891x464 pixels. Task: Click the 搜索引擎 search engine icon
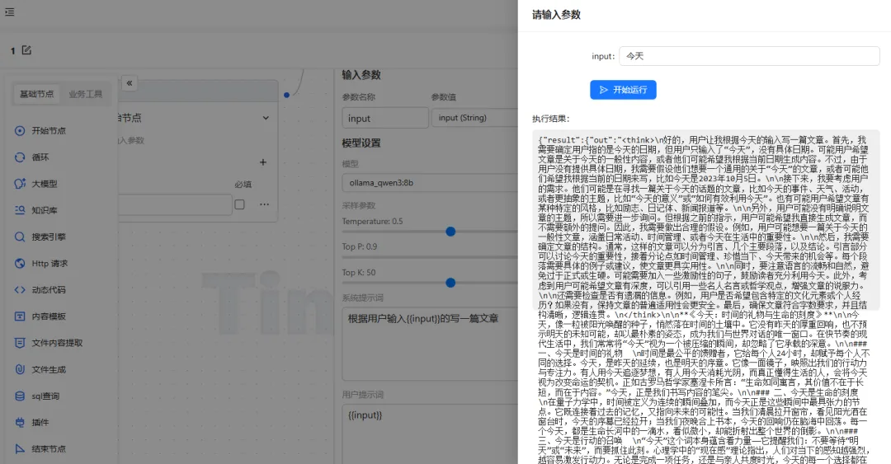click(20, 237)
